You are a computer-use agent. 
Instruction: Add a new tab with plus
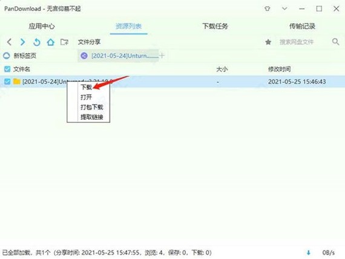click(162, 56)
